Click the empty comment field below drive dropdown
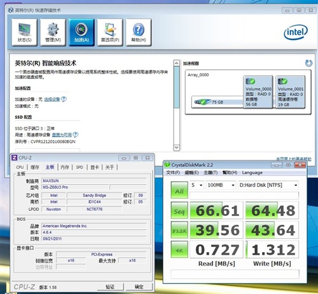Viewport: 318px width, 294px height. [244, 196]
